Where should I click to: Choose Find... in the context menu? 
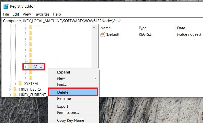click(62, 84)
